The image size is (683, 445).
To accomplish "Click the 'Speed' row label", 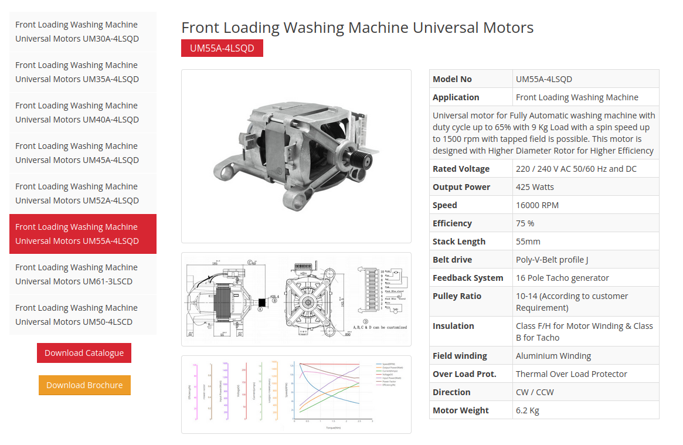I will click(x=445, y=206).
